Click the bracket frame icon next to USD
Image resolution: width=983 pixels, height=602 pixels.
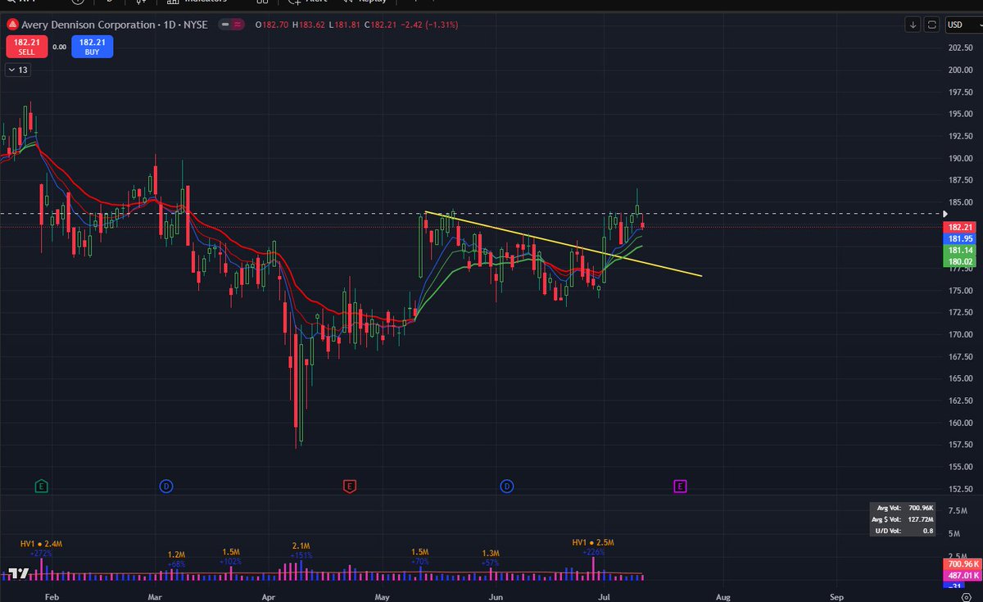pyautogui.click(x=931, y=25)
